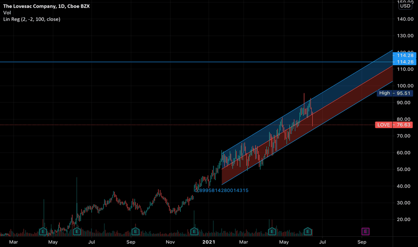The width and height of the screenshot is (418, 247).
Task: Click the earnings E marker in June 2020
Action: [77, 232]
